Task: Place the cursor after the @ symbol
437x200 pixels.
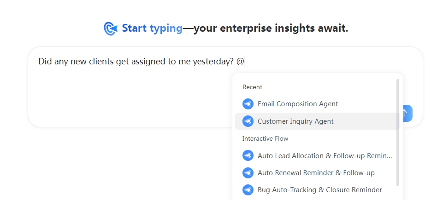Action: tap(244, 62)
